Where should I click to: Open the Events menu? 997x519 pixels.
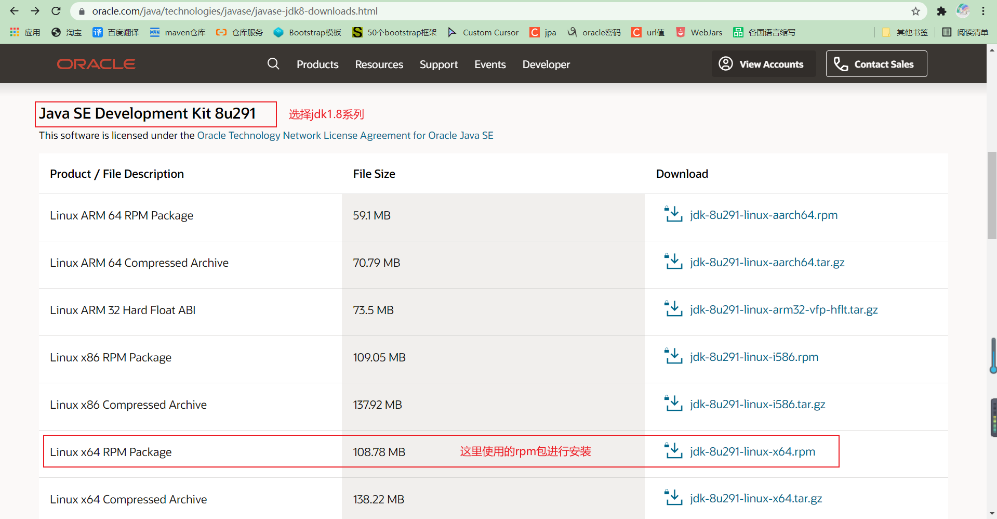(490, 64)
